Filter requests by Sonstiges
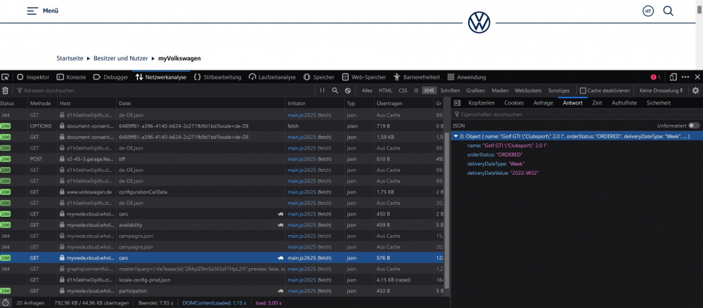703x308 pixels. coord(559,91)
